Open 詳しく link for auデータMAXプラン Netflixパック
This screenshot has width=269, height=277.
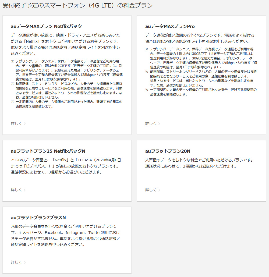16,123
